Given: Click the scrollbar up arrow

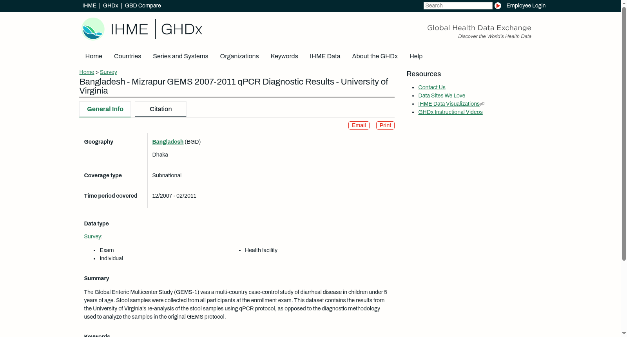Looking at the screenshot, I should 624,3.
